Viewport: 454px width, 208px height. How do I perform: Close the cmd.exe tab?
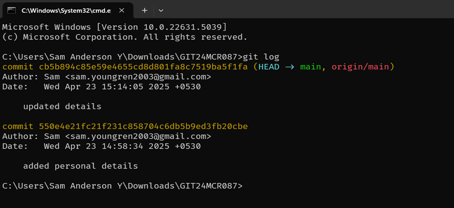[x=122, y=11]
